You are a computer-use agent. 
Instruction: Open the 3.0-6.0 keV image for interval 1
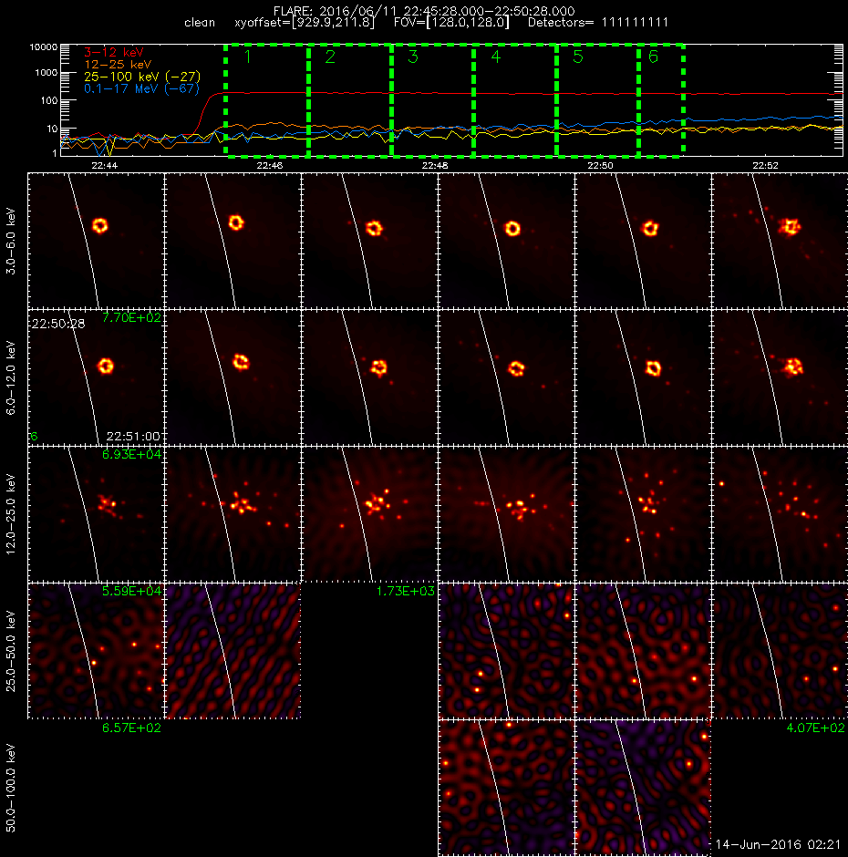click(96, 241)
